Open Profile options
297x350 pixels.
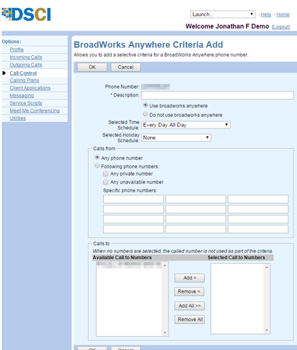coord(17,49)
